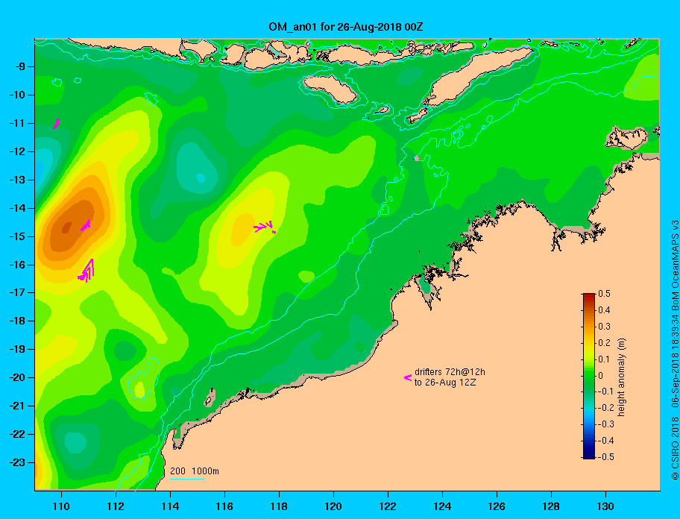This screenshot has width=680, height=519.
Task: Click the 112 longitude axis label
Action: (116, 506)
